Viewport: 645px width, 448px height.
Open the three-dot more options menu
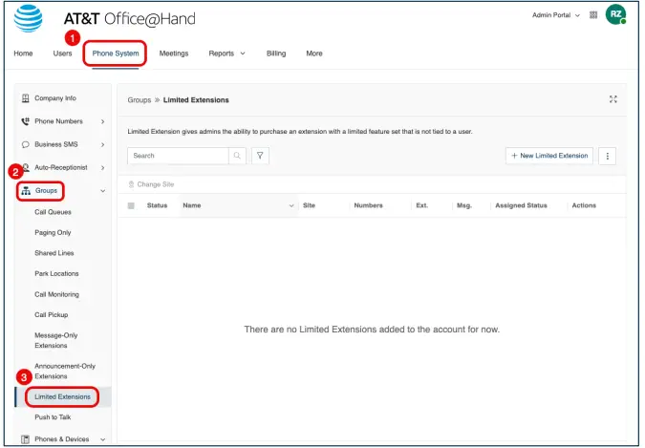(607, 156)
